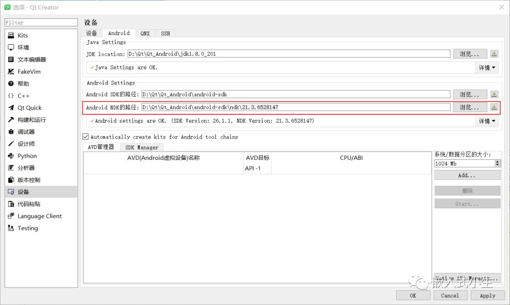
Task: Switch to the 设备 tab
Action: (x=92, y=33)
